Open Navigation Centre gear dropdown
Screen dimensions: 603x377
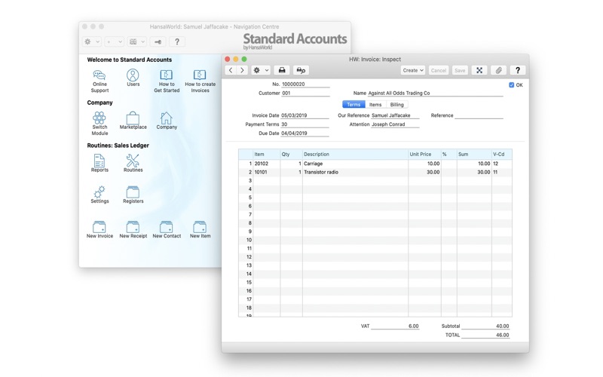[x=92, y=41]
